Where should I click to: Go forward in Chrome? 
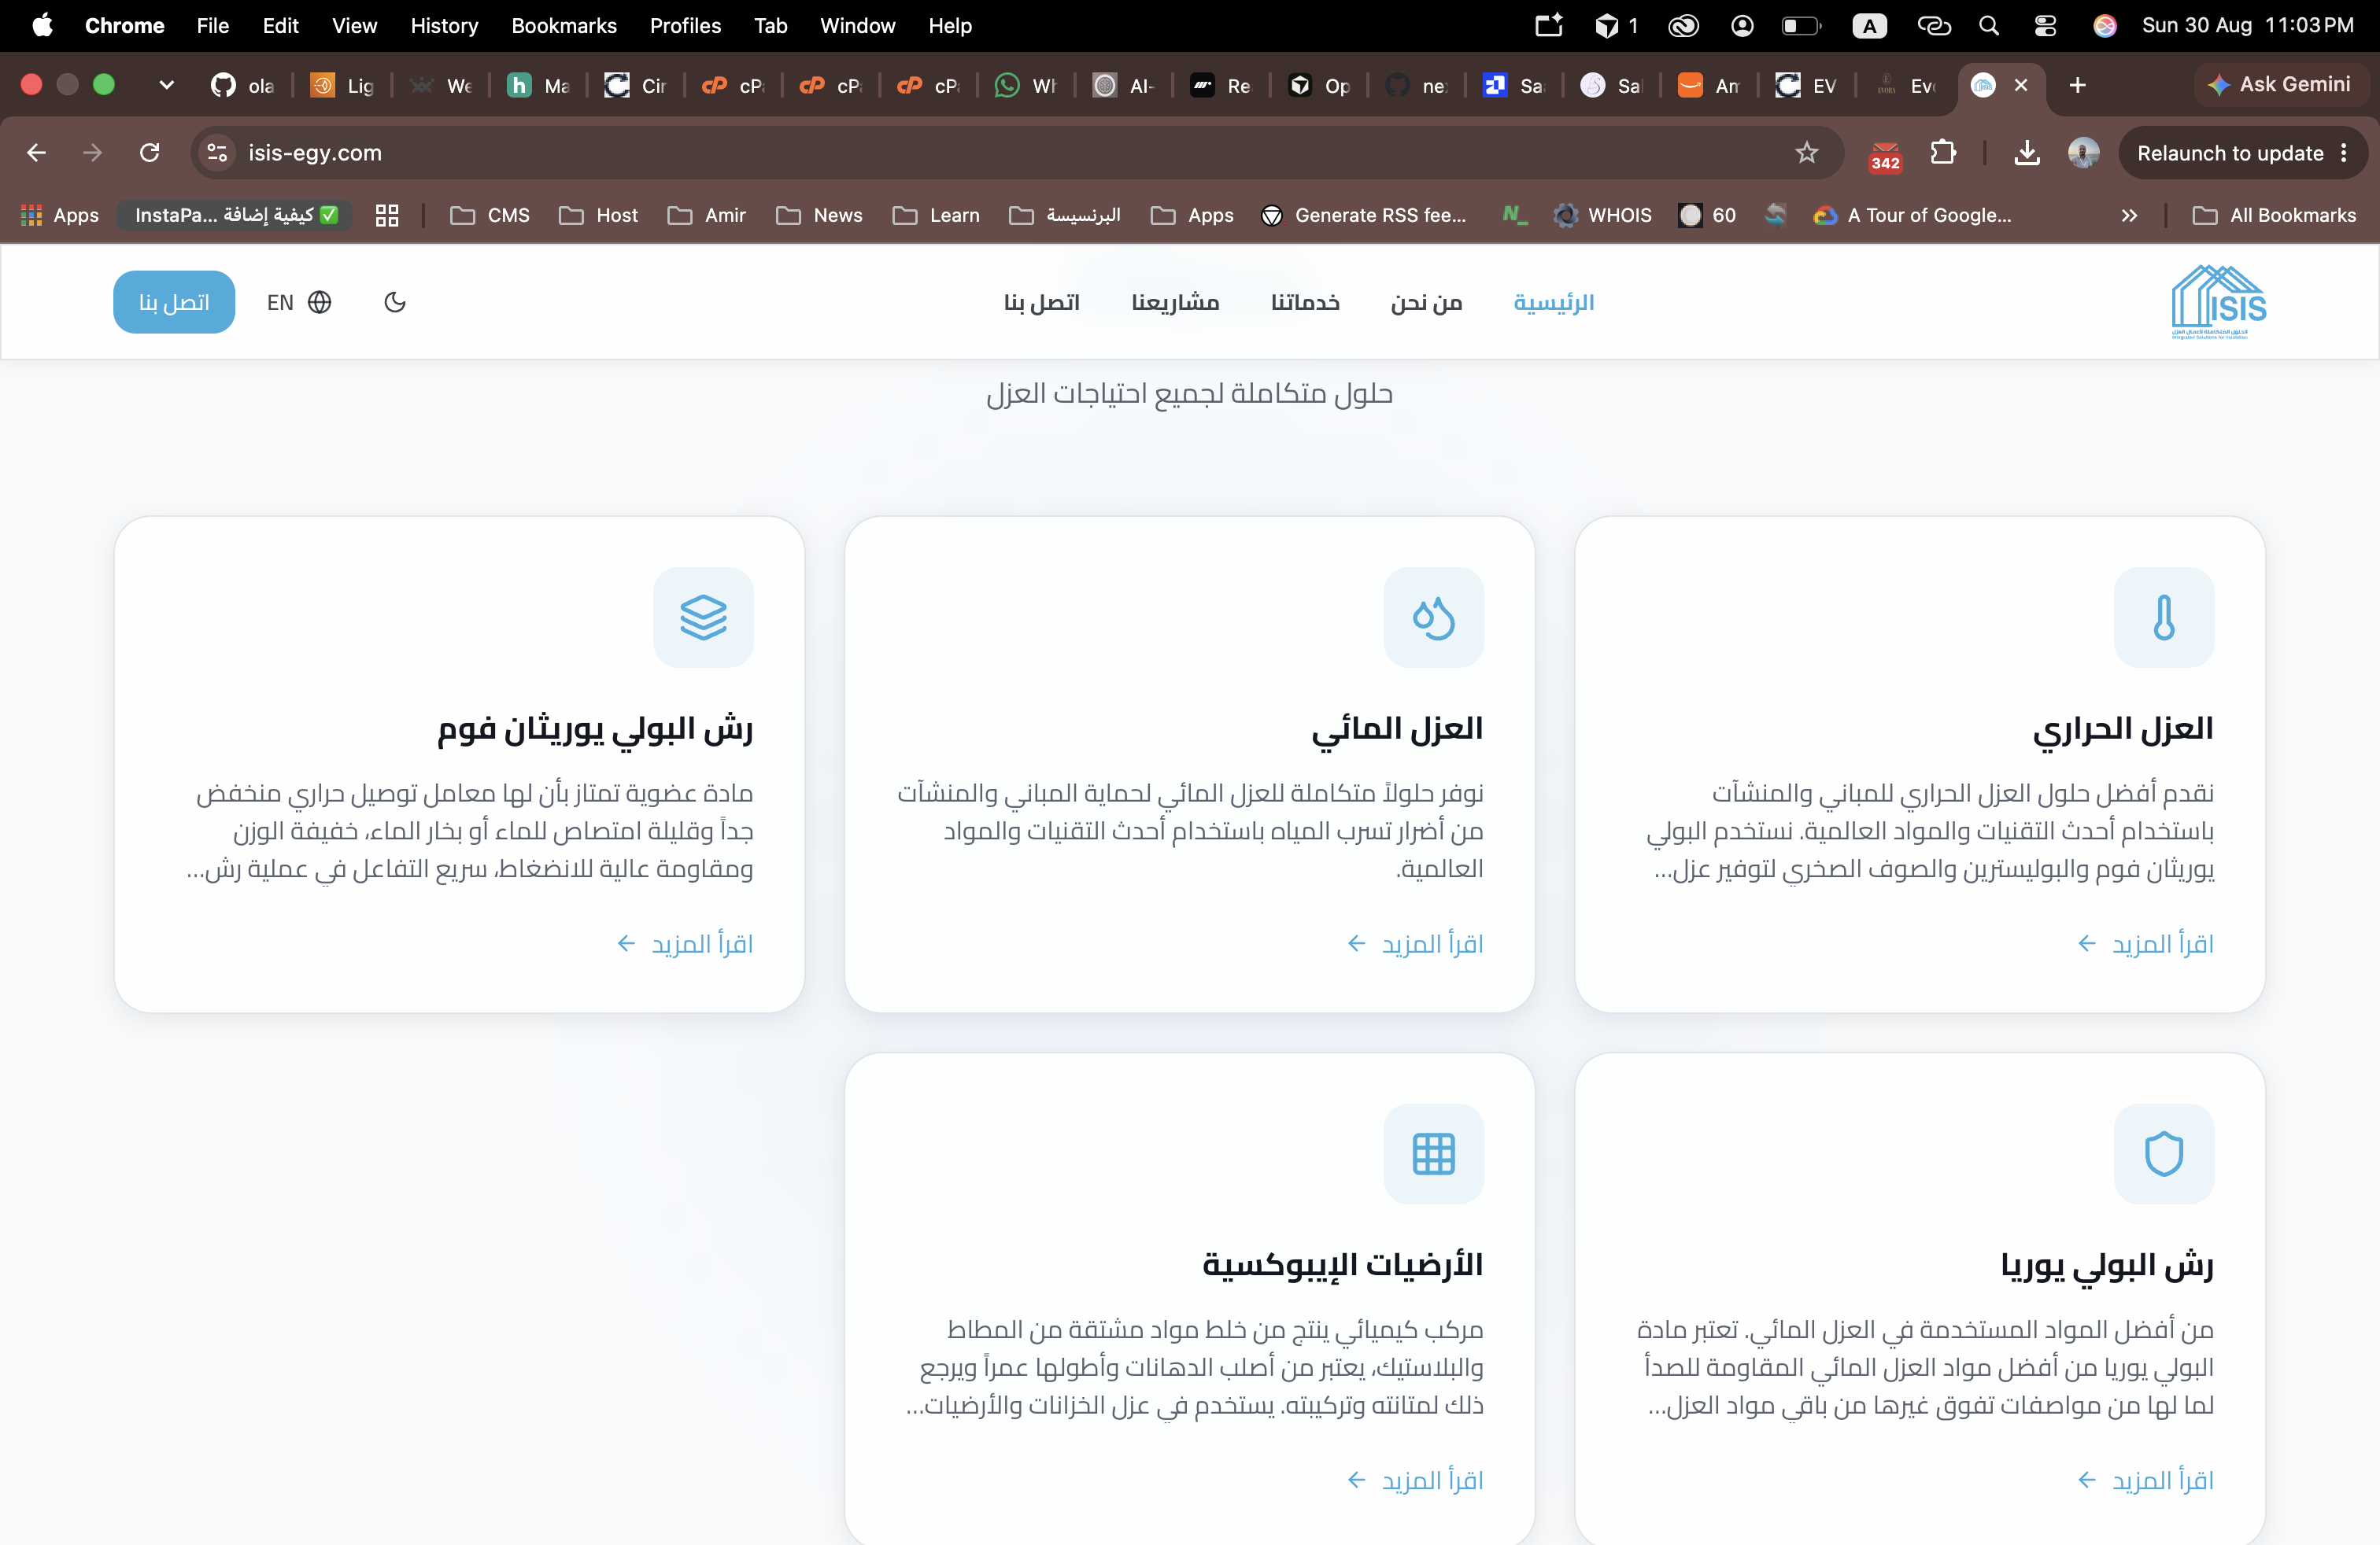click(93, 153)
